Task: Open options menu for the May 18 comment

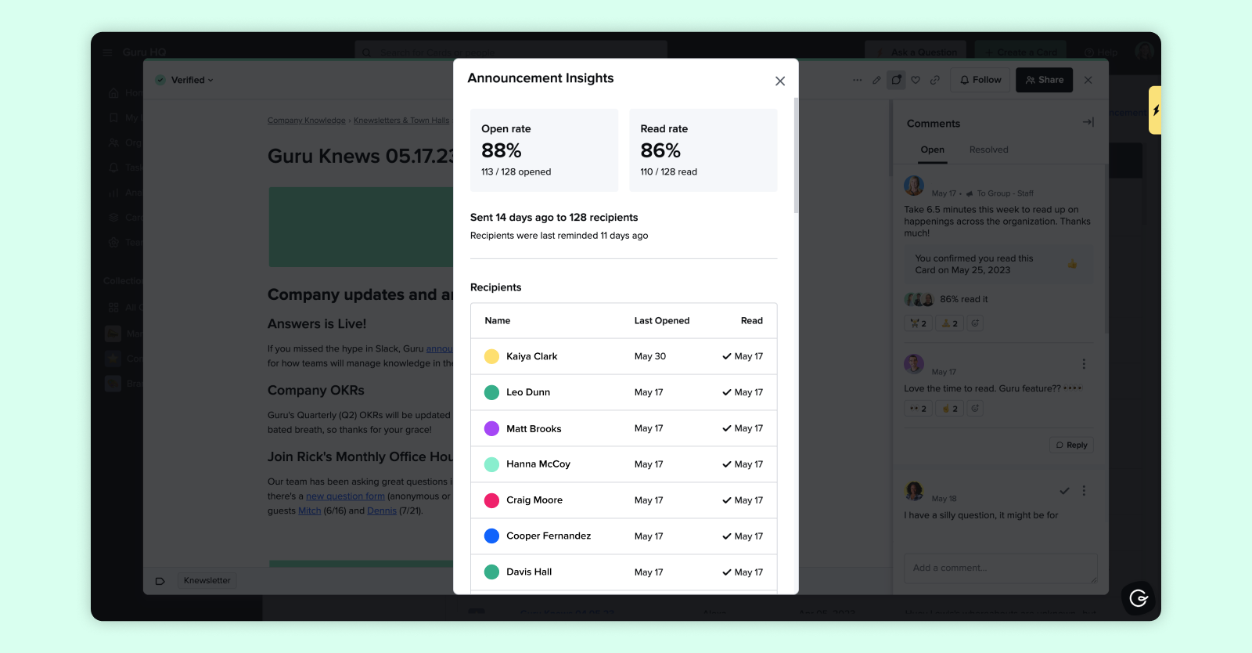Action: (x=1084, y=491)
